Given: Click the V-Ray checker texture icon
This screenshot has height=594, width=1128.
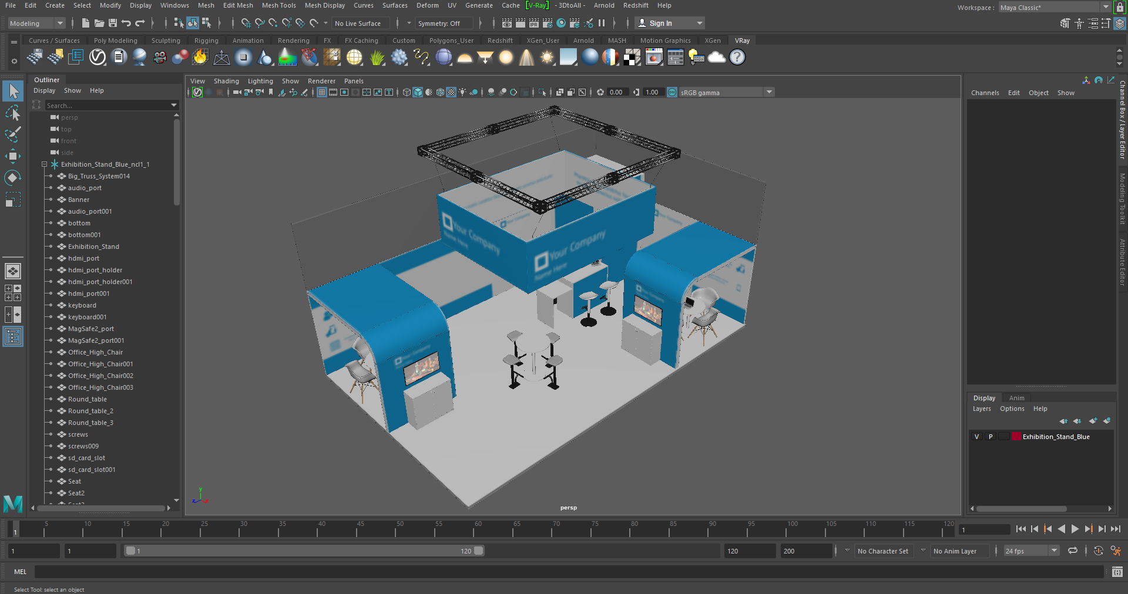Looking at the screenshot, I should [632, 57].
